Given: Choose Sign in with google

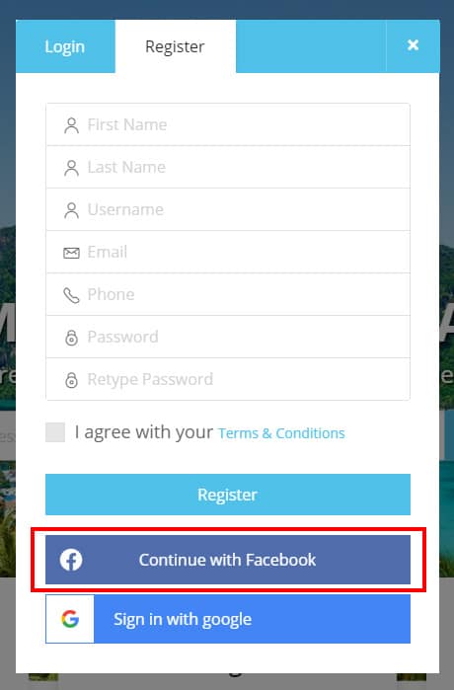Looking at the screenshot, I should point(228,619).
